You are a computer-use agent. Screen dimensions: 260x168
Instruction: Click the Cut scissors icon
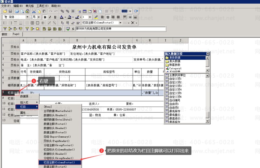point(34,11)
